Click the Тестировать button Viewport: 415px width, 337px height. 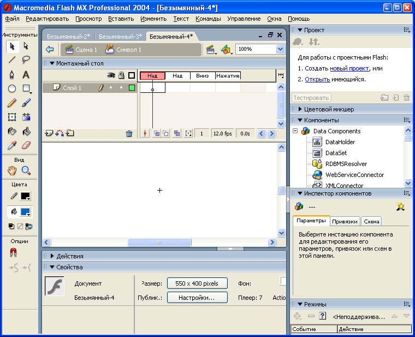pos(311,98)
